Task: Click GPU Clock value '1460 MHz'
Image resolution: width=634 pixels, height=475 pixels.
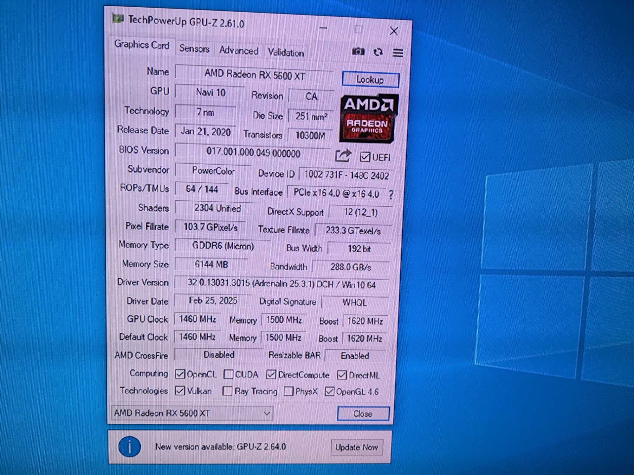Action: pyautogui.click(x=197, y=319)
